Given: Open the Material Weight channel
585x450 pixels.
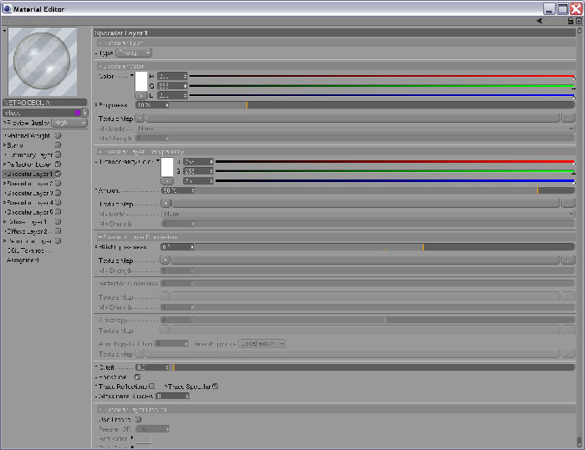Looking at the screenshot, I should point(28,135).
